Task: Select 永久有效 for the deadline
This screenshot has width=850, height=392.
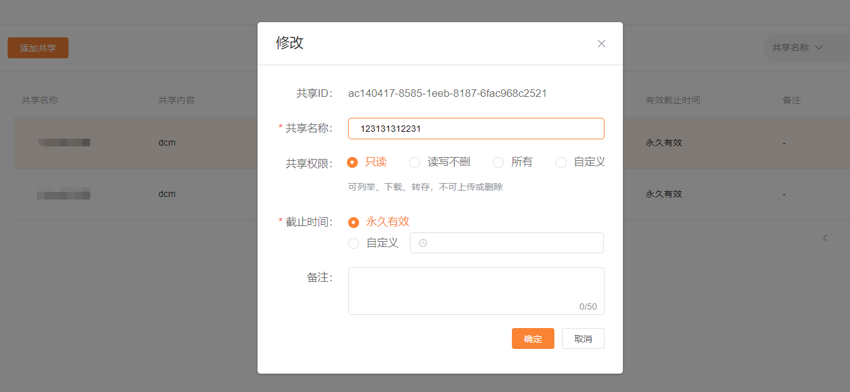Action: tap(379, 222)
